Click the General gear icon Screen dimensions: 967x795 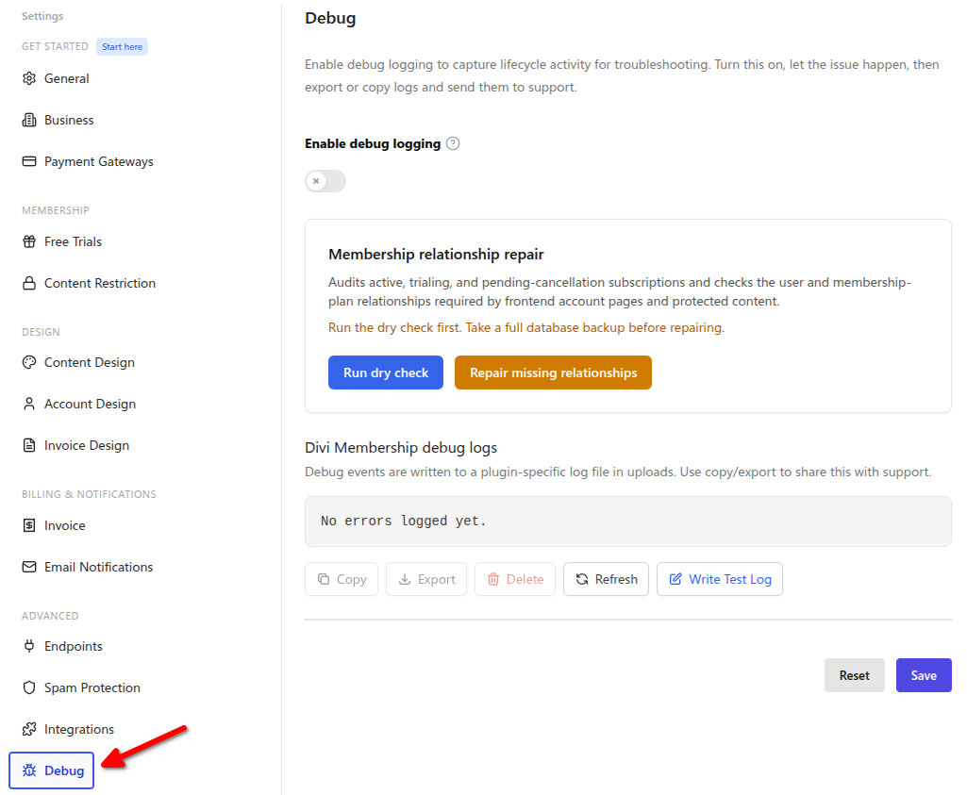29,78
